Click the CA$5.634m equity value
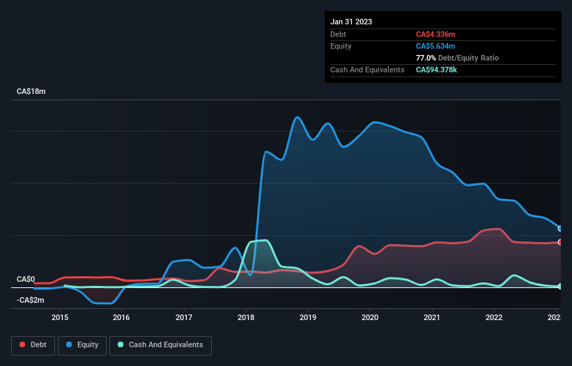This screenshot has width=572, height=366. 435,46
